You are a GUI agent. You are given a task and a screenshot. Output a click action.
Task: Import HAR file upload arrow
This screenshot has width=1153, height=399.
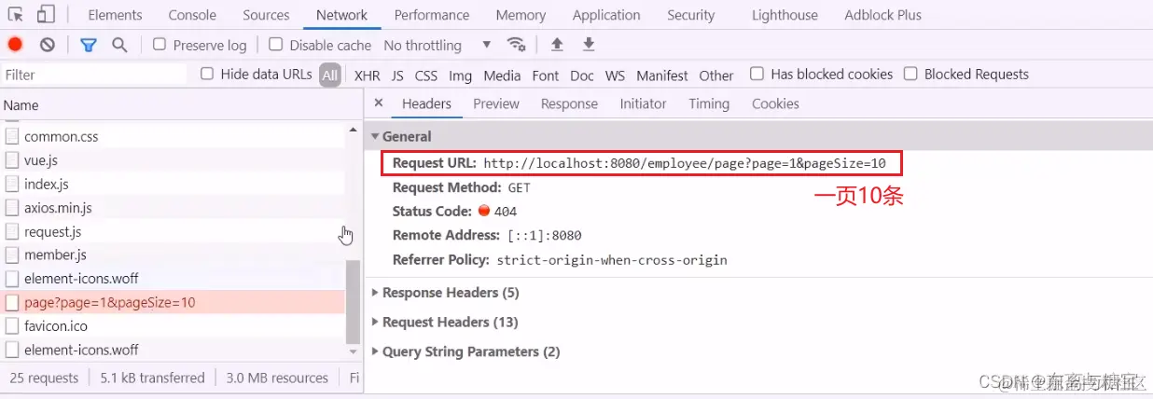coord(557,45)
